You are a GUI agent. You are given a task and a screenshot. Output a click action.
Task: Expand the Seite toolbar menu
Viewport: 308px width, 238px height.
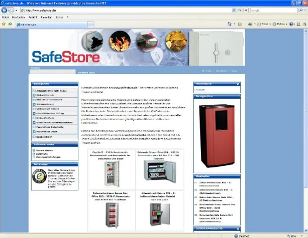pos(265,24)
